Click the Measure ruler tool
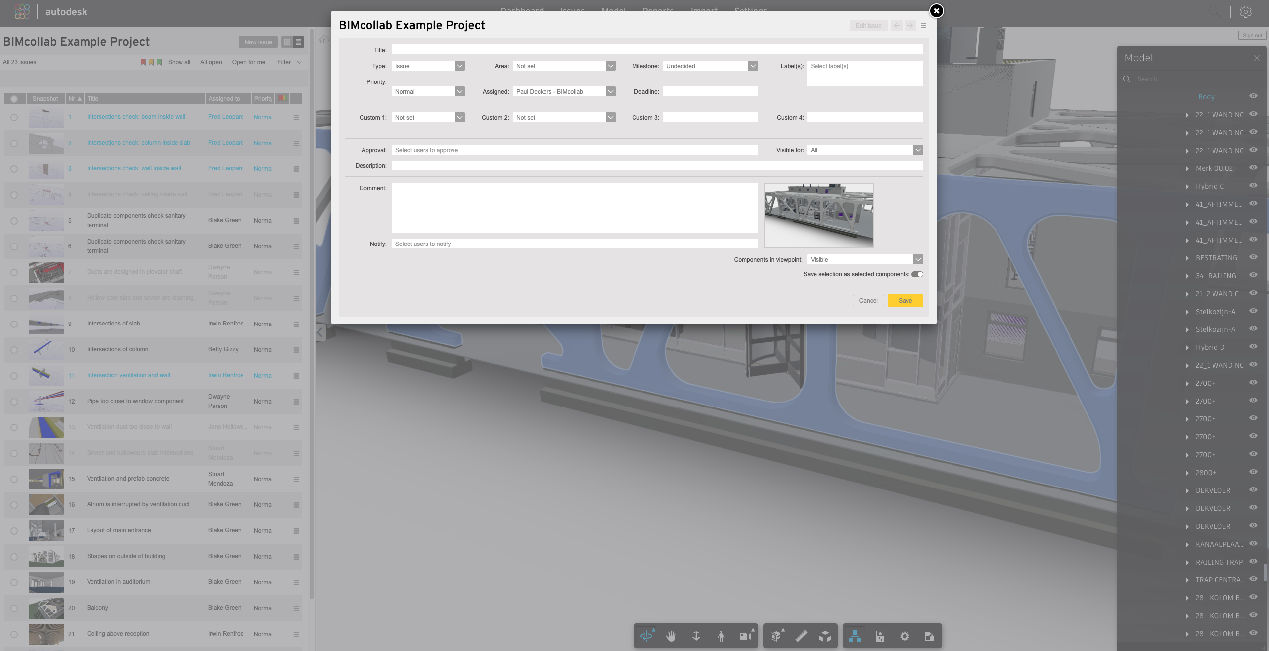This screenshot has height=651, width=1269. click(801, 636)
